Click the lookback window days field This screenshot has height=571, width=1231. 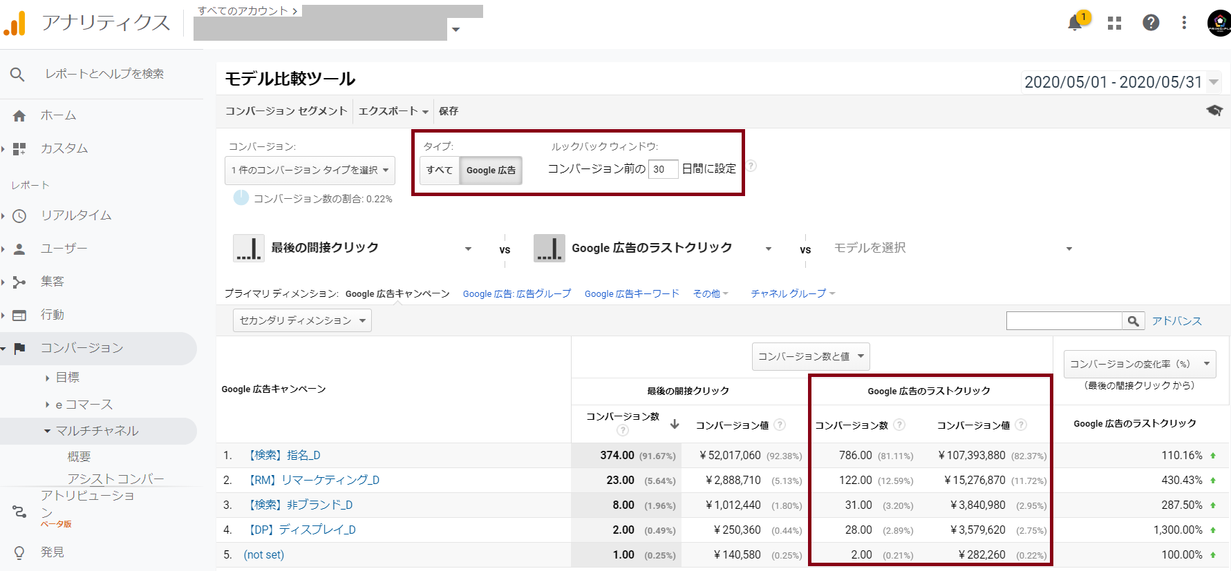click(663, 168)
